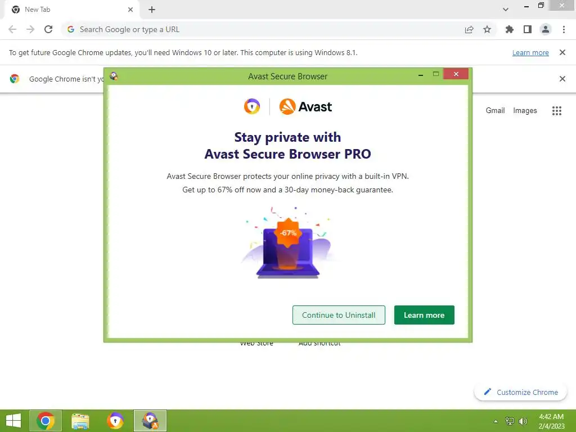This screenshot has width=576, height=432.
Task: Bookmark this tab with the star icon
Action: tap(487, 29)
